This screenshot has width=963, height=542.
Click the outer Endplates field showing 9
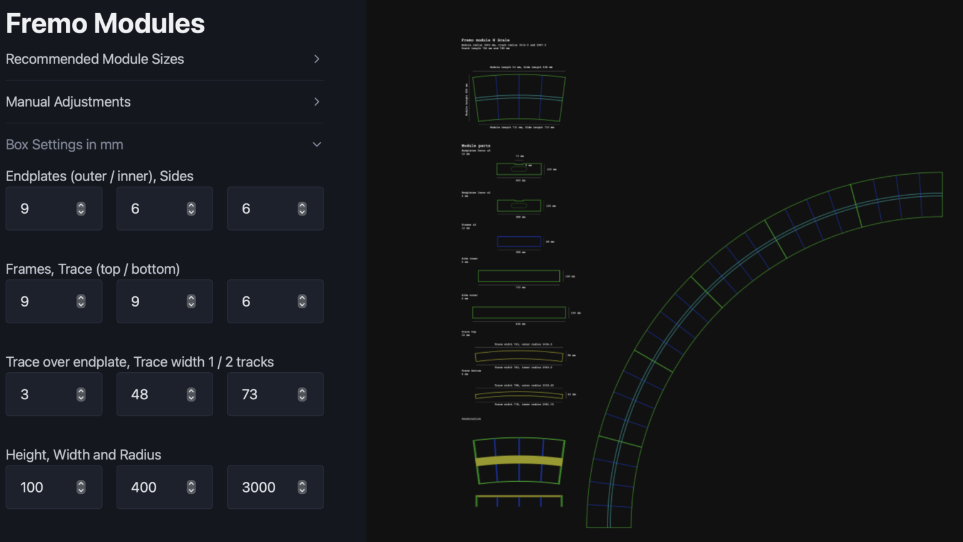tap(54, 209)
